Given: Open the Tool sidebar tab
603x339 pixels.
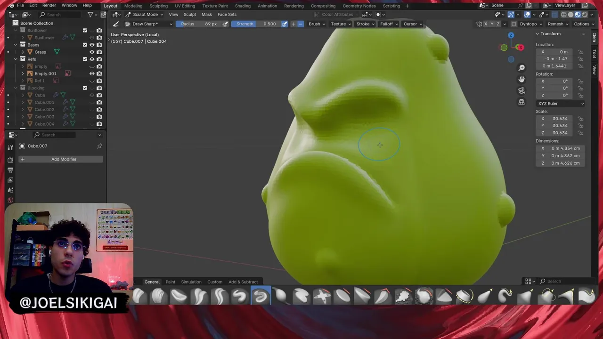Looking at the screenshot, I should click(x=595, y=54).
